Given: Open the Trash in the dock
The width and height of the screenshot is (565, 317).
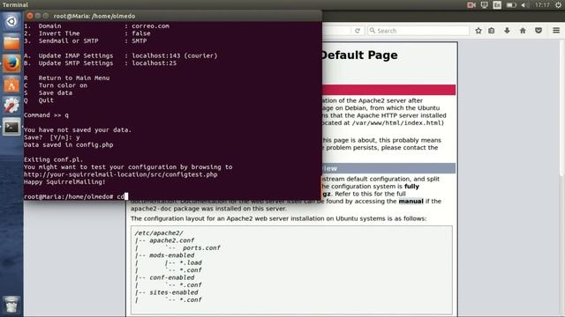Looking at the screenshot, I should click(11, 305).
